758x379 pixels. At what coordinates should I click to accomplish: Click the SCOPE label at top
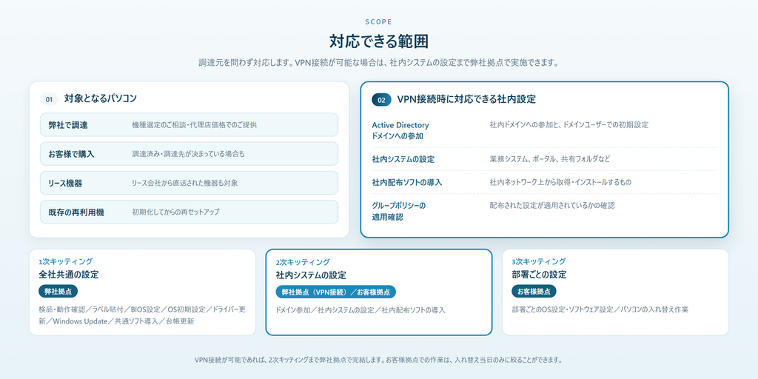point(379,21)
